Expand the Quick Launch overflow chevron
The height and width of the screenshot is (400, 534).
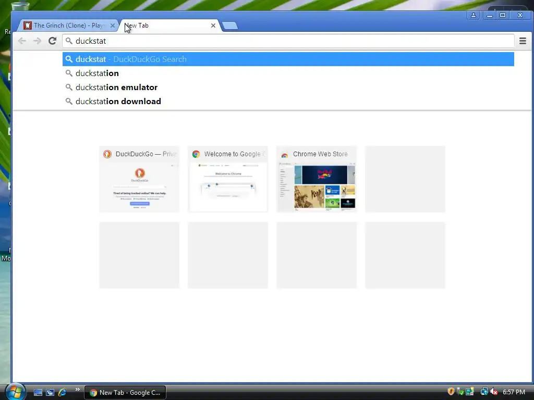[x=78, y=390]
